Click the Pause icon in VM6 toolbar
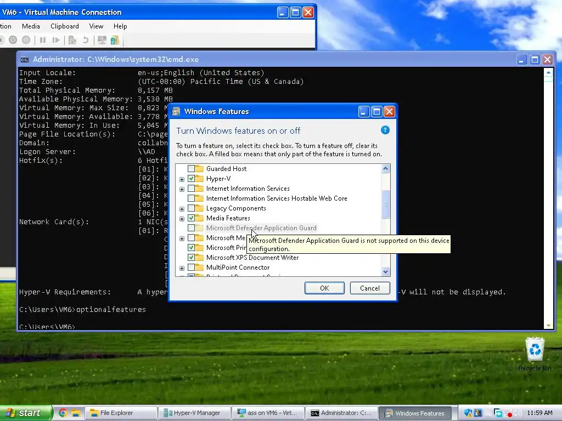Screen dimensions: 562x421 [x=43, y=40]
